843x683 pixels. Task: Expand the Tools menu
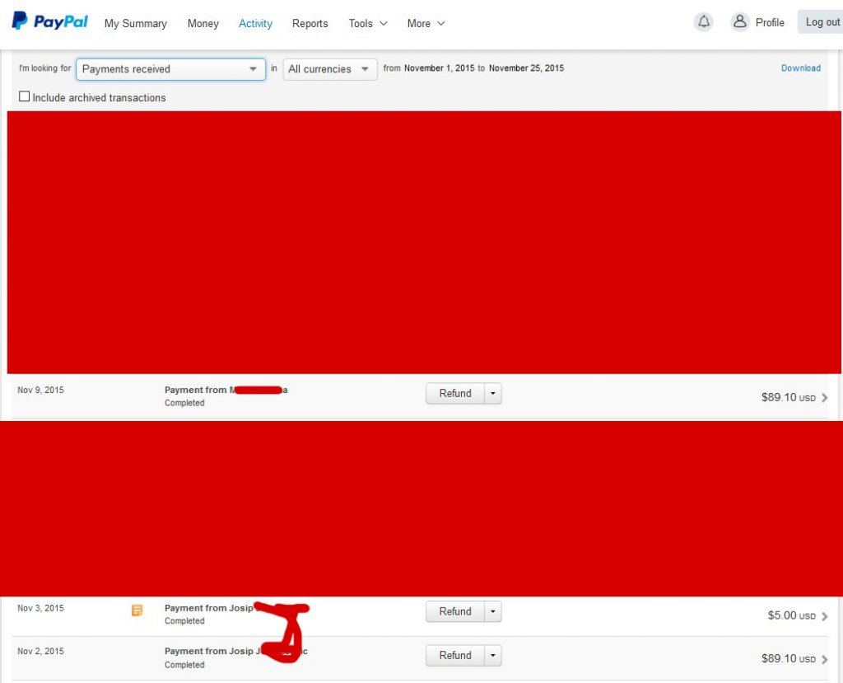(x=368, y=24)
